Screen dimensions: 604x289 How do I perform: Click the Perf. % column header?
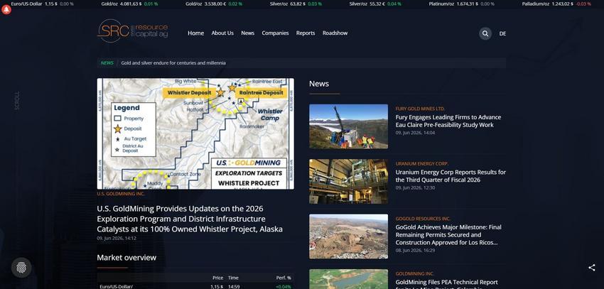point(284,278)
